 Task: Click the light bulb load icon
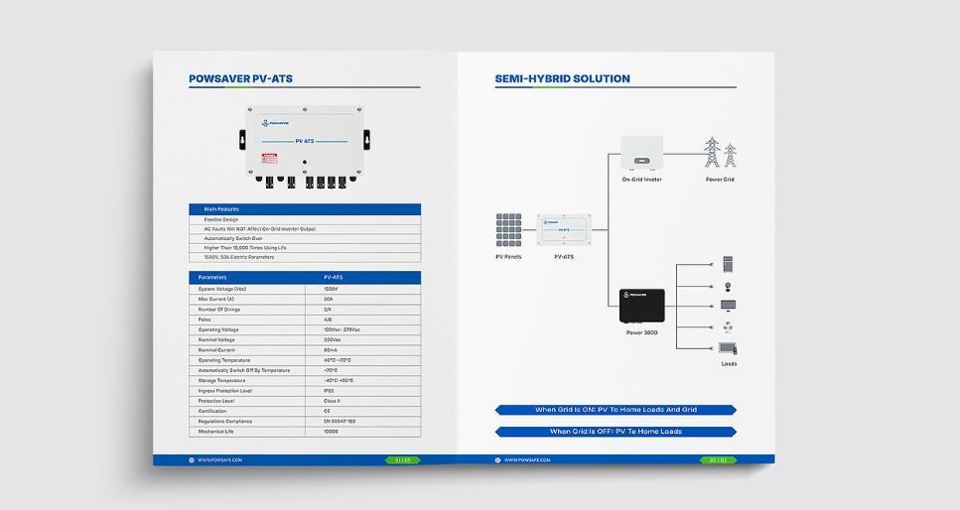click(728, 286)
